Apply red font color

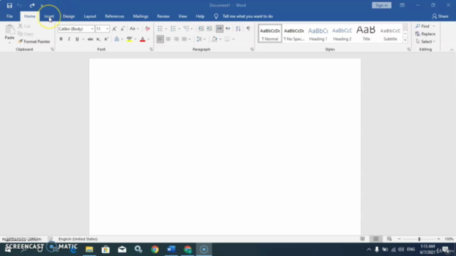142,39
